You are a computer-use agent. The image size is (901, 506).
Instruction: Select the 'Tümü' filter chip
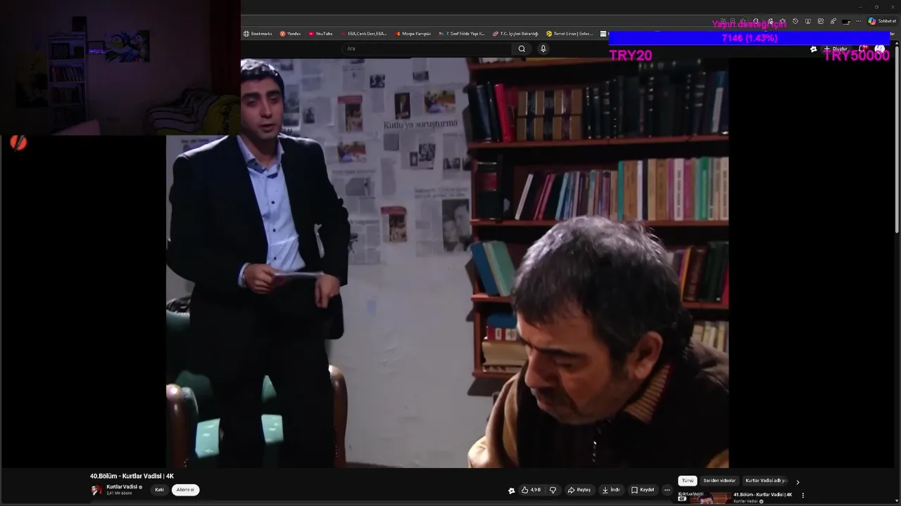coord(687,481)
